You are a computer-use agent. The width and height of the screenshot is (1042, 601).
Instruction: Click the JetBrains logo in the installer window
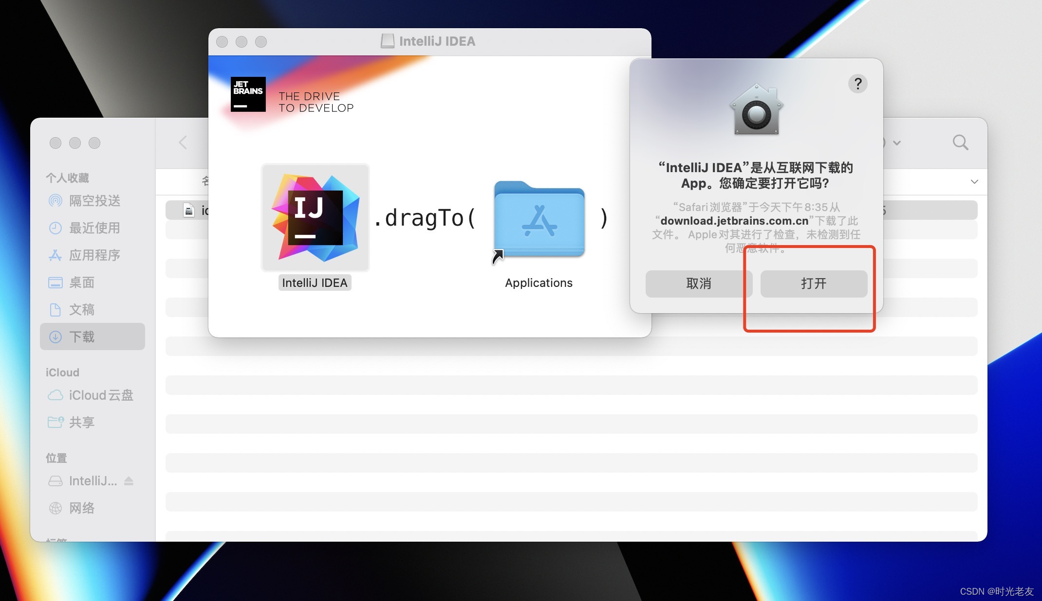pos(248,94)
